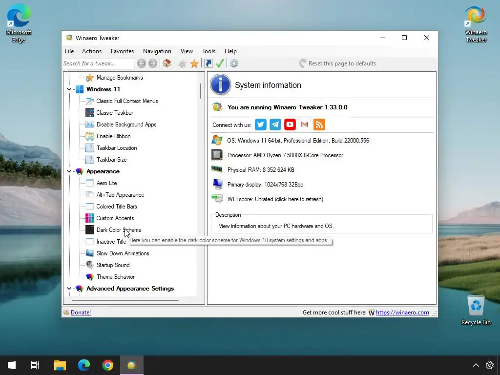Open the Tools menu
Image resolution: width=500 pixels, height=375 pixels.
point(208,51)
